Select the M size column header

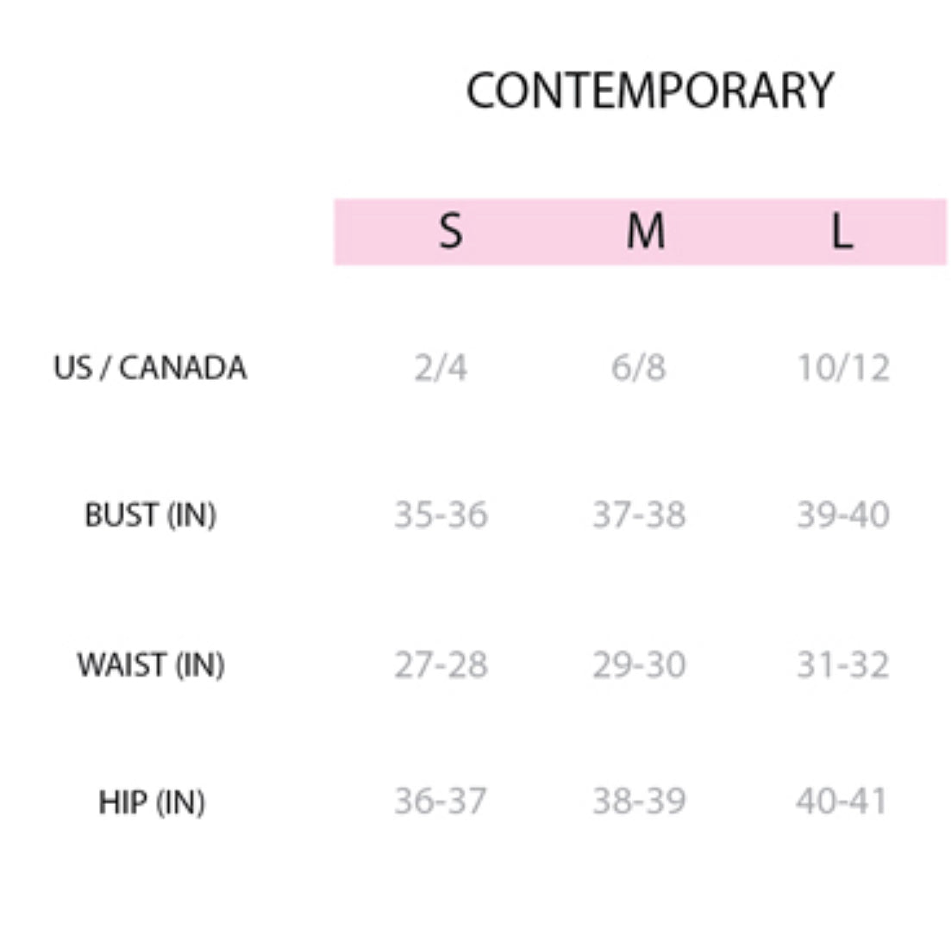tap(646, 231)
